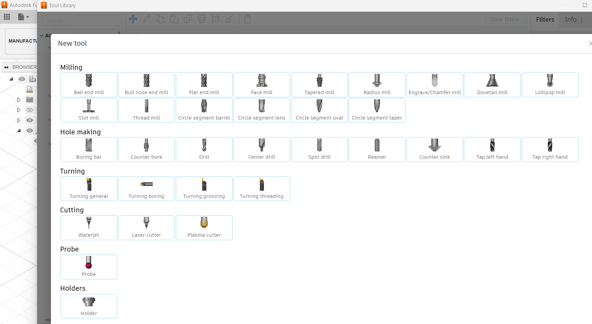Select the Center drill tool
Viewport: 592px width, 324px height.
(x=262, y=149)
